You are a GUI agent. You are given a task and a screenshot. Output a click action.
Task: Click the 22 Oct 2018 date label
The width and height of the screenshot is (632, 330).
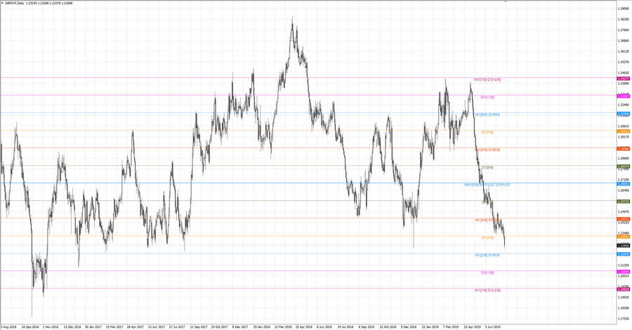(388, 327)
